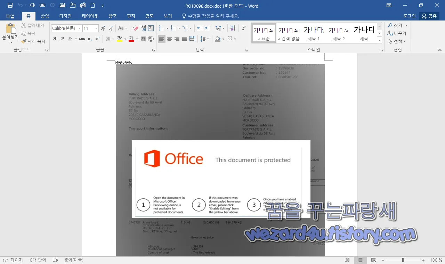
Task: Open the 검토 ribbon tab
Action: point(149,16)
